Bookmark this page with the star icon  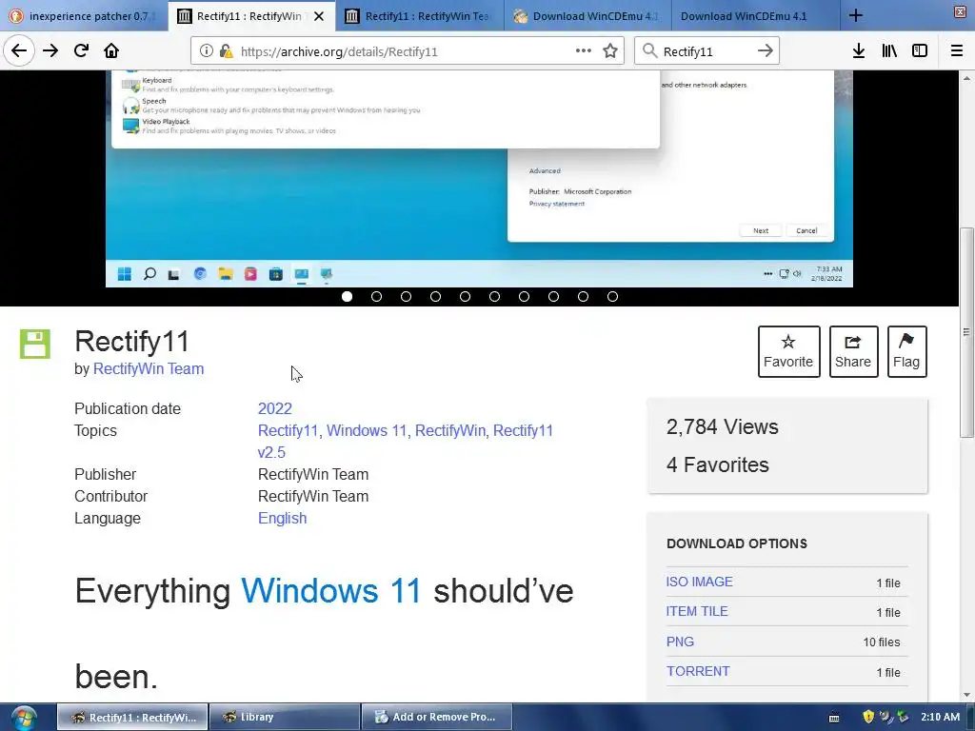[x=610, y=51]
